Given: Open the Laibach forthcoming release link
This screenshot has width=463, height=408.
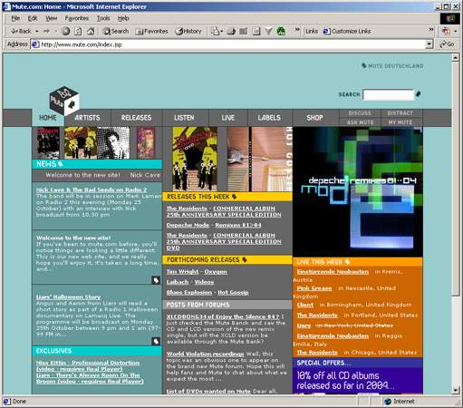Looking at the screenshot, I should [x=178, y=282].
